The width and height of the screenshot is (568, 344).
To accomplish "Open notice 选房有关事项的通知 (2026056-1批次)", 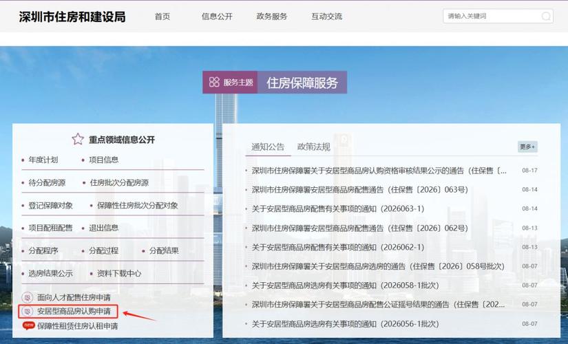I will pyautogui.click(x=345, y=324).
